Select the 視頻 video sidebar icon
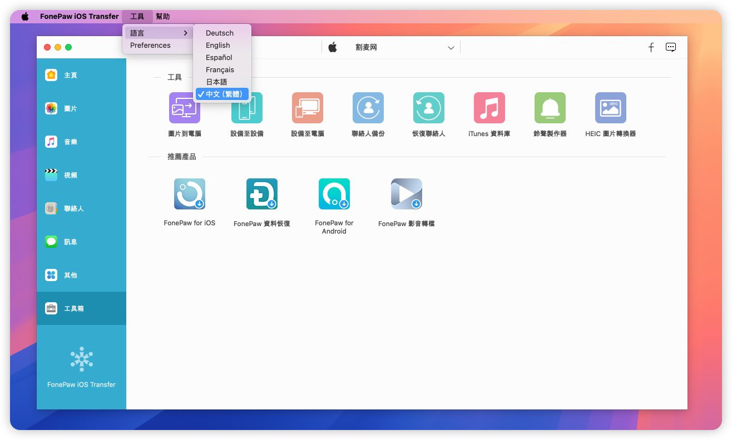Screen dimensions: 732x440 51,175
